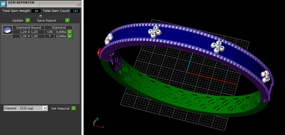Click the 0,88tw weight cell

(x=61, y=32)
